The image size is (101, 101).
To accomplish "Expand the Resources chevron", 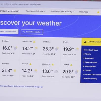I will click(x=89, y=12).
